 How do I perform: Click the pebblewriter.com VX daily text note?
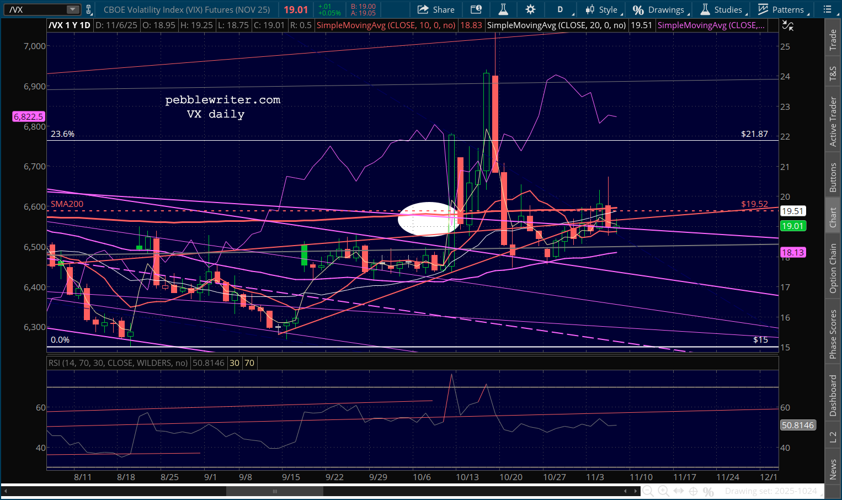[222, 107]
